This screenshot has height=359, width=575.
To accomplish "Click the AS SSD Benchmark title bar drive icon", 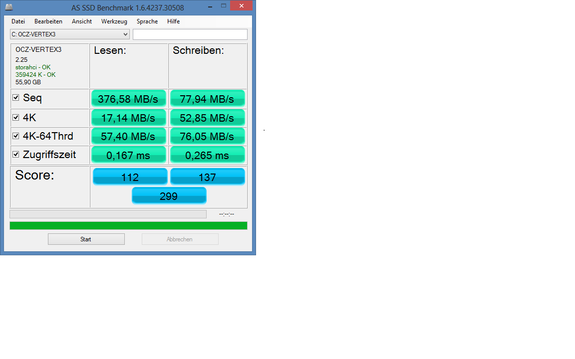I will click(9, 7).
